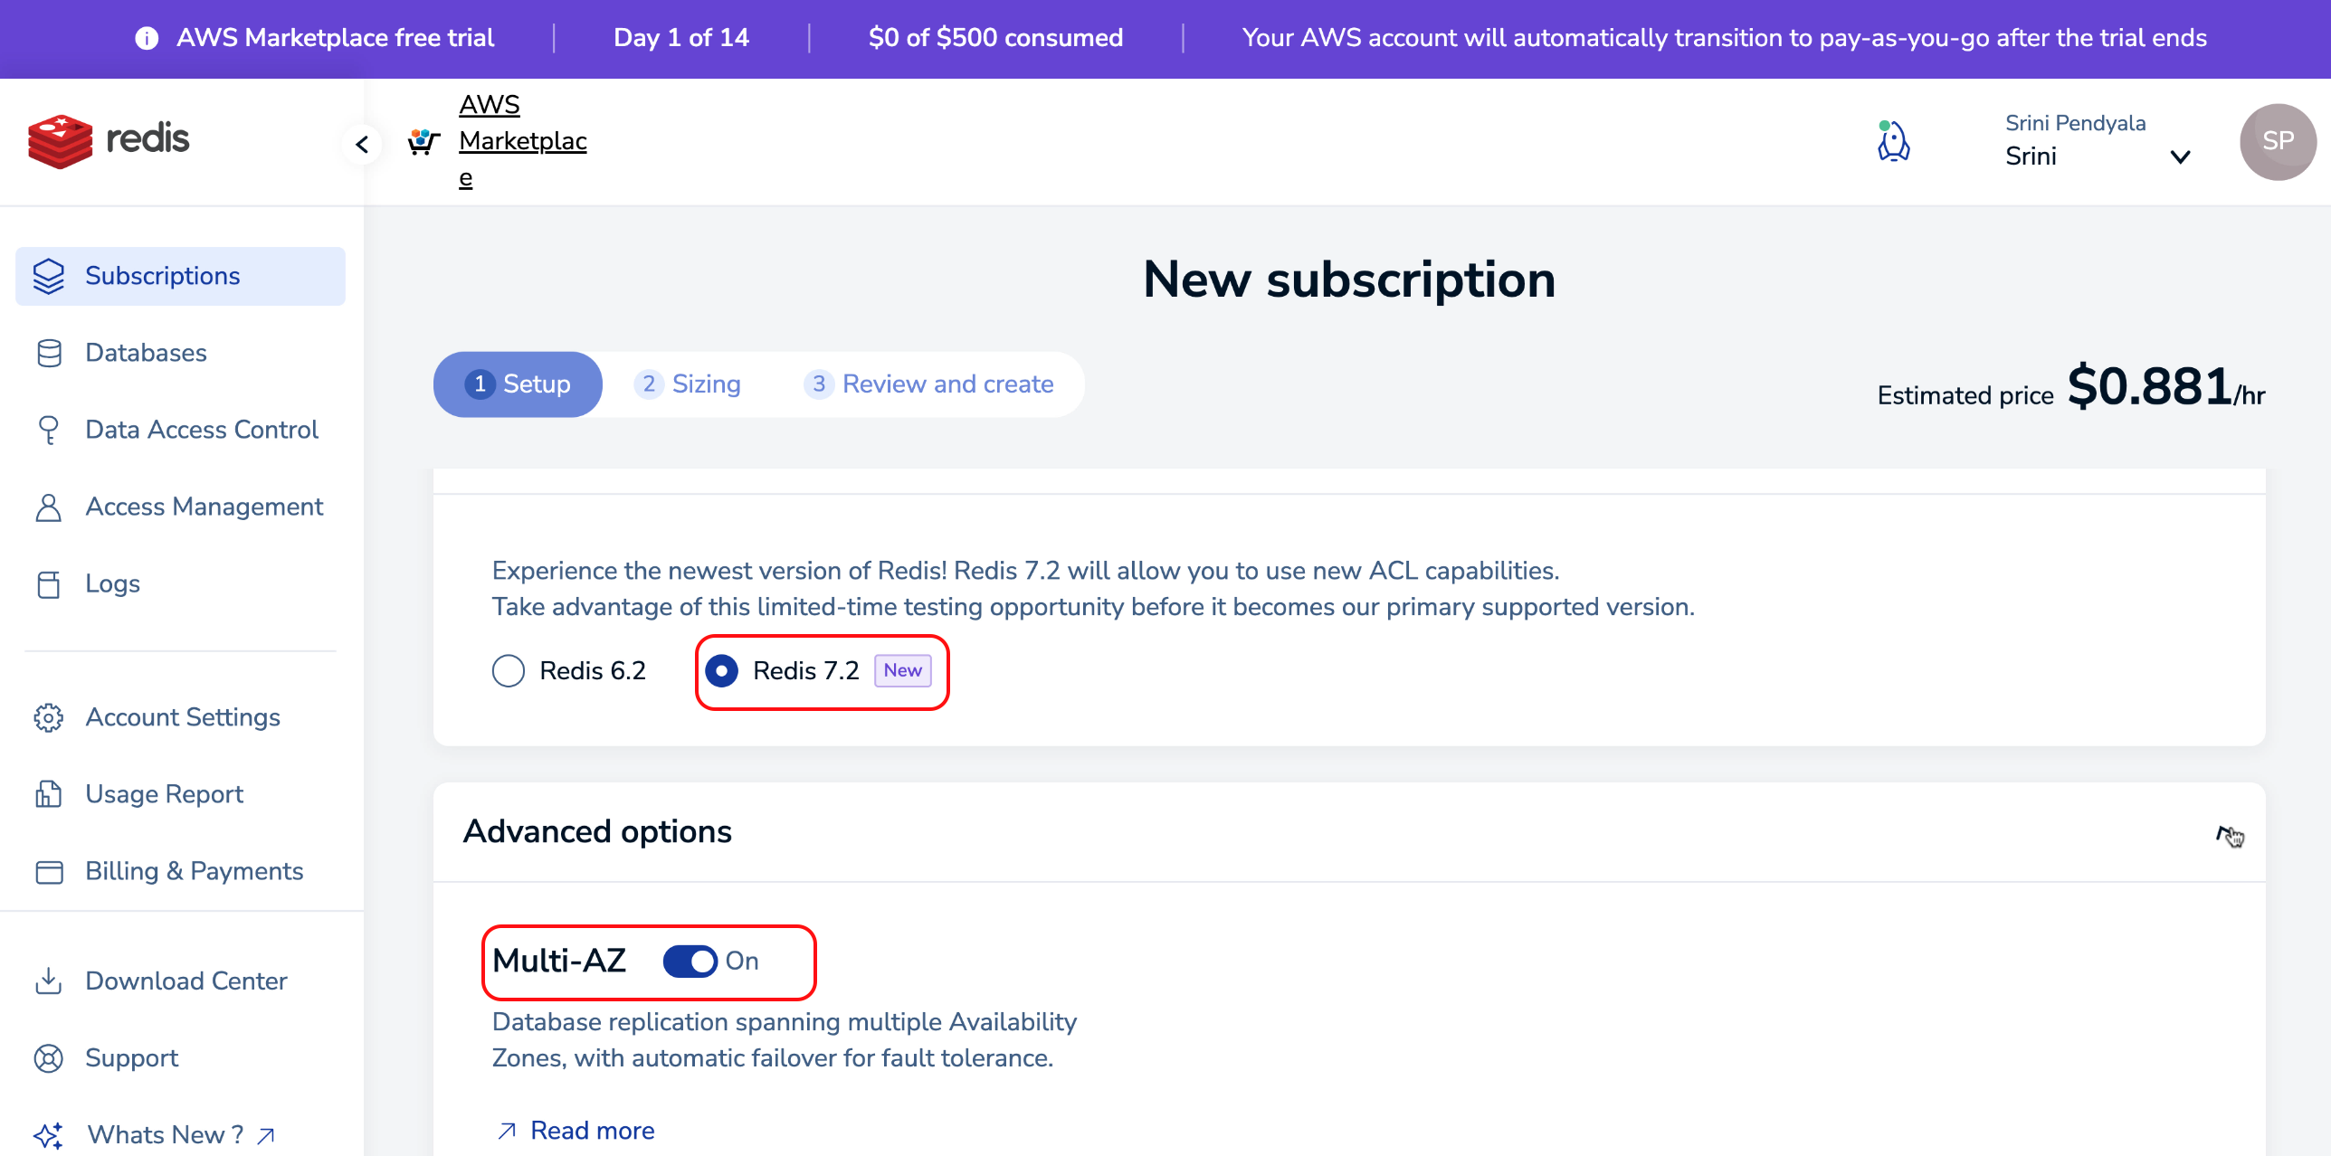Image resolution: width=2331 pixels, height=1156 pixels.
Task: Open Data Access Control key icon
Action: pyautogui.click(x=49, y=430)
